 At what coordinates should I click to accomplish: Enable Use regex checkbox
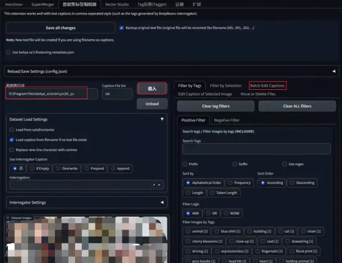pos(284,164)
